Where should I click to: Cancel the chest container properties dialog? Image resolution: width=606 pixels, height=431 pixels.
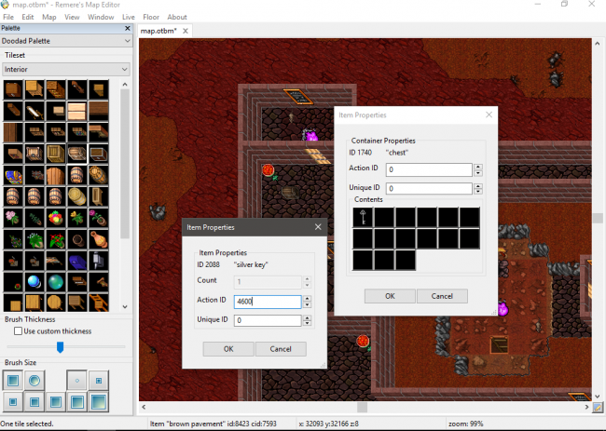[442, 296]
